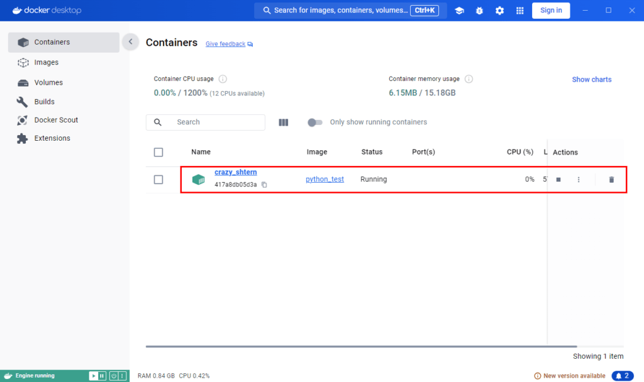Viewport: 644px width, 382px height.
Task: Toggle Only show running containers switch
Action: coord(314,123)
